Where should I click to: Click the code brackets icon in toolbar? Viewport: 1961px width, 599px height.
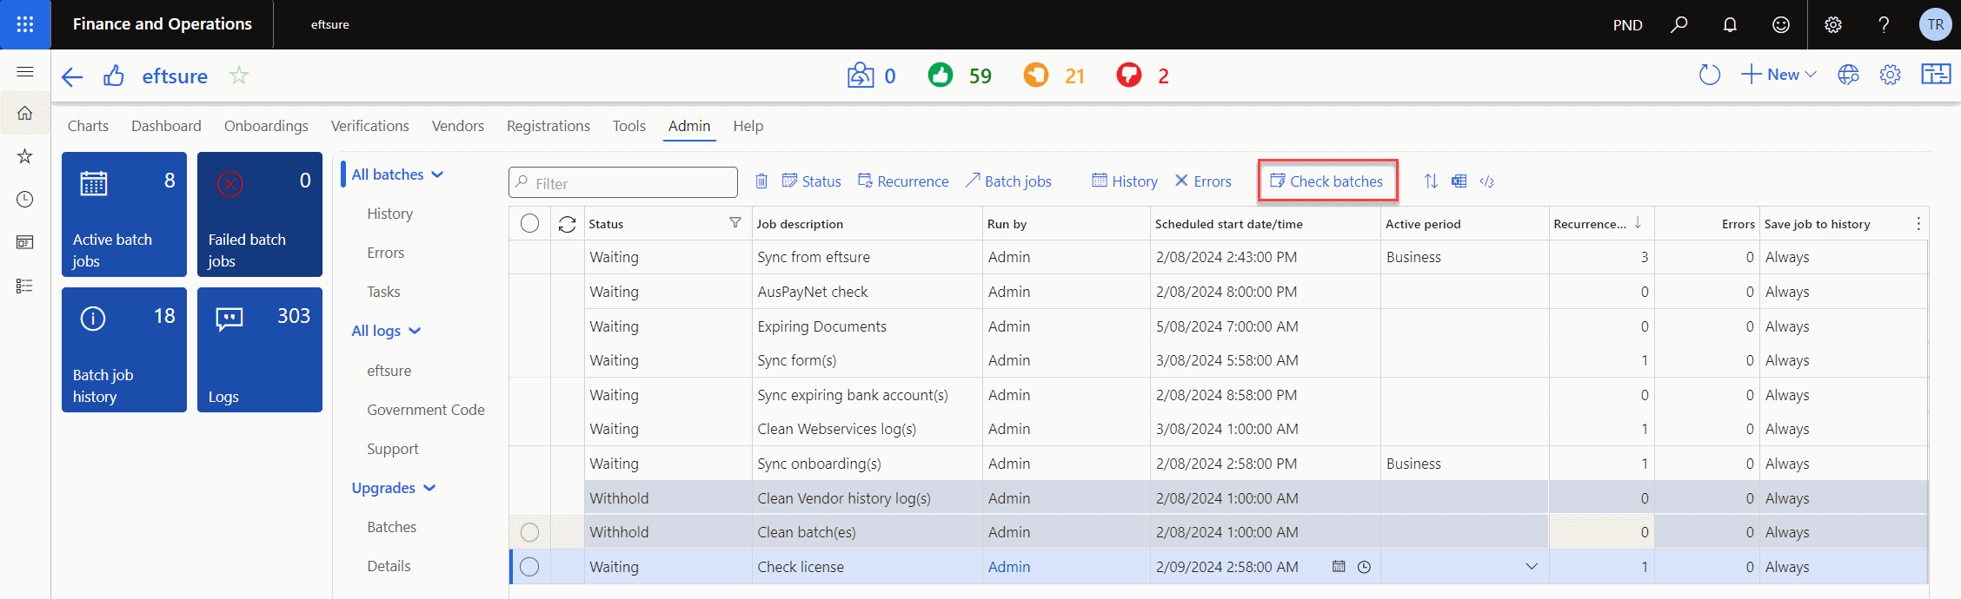[1487, 181]
